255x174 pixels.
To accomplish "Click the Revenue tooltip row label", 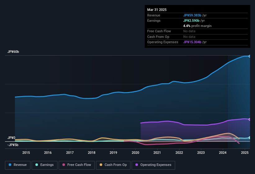I will pyautogui.click(x=154, y=15).
